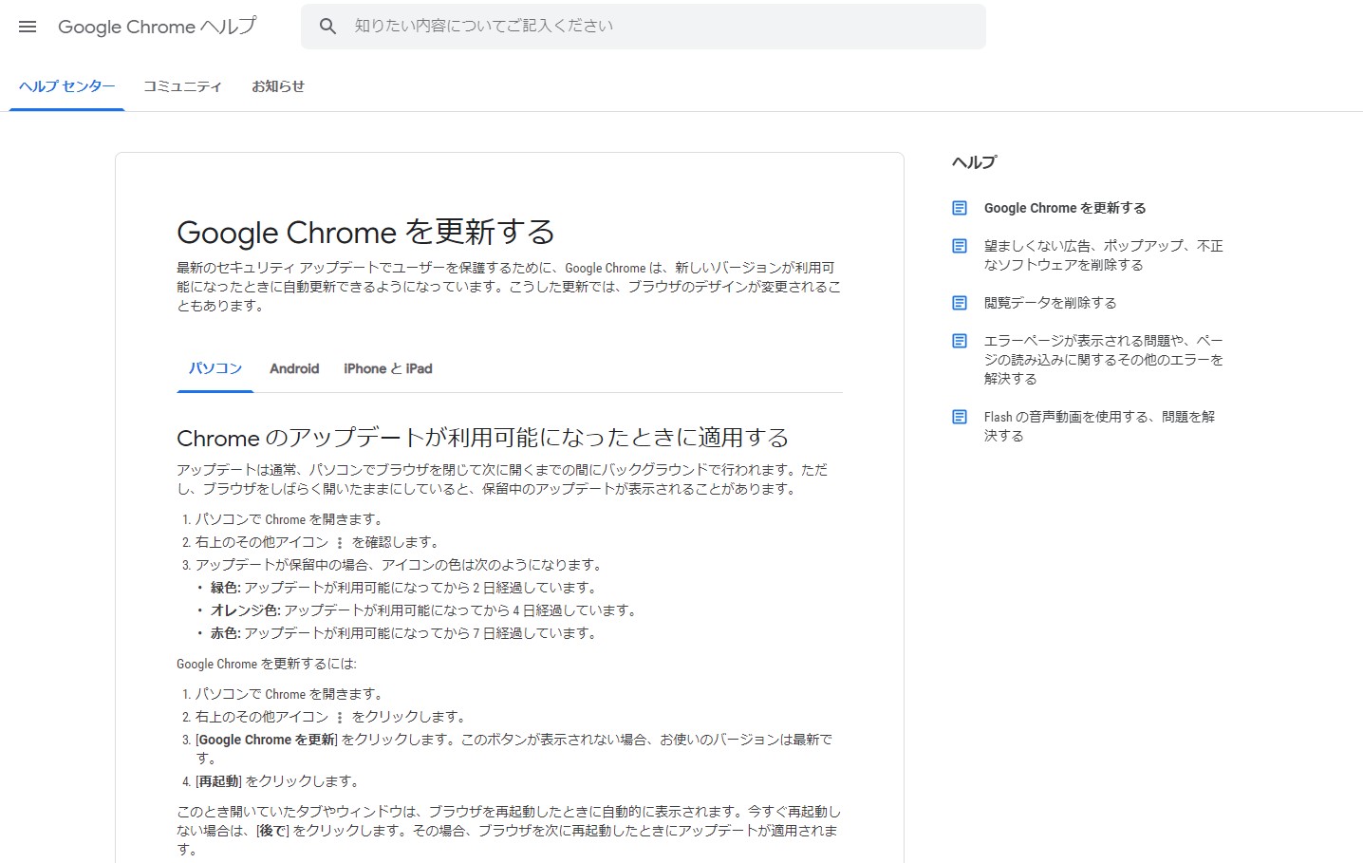Image resolution: width=1363 pixels, height=863 pixels.
Task: Open the 閲覧データを削除する link
Action: pyautogui.click(x=1051, y=303)
